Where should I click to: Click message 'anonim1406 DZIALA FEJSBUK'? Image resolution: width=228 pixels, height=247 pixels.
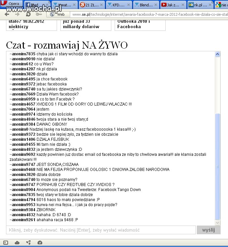click(39, 139)
